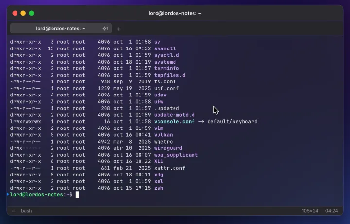Click the tilde directory indicator in the status bar
Viewport: 350px width, 224px height.
pos(14,211)
